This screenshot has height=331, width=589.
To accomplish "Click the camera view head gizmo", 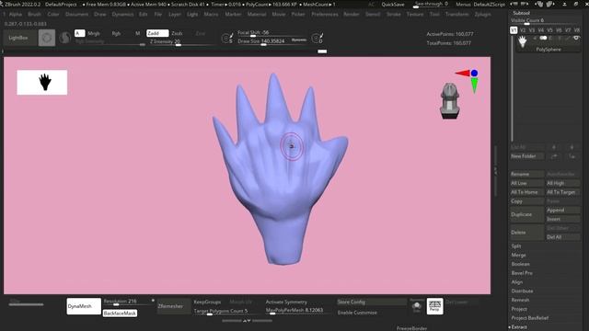I will (450, 101).
